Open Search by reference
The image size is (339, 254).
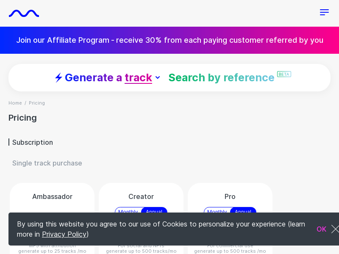(221, 77)
